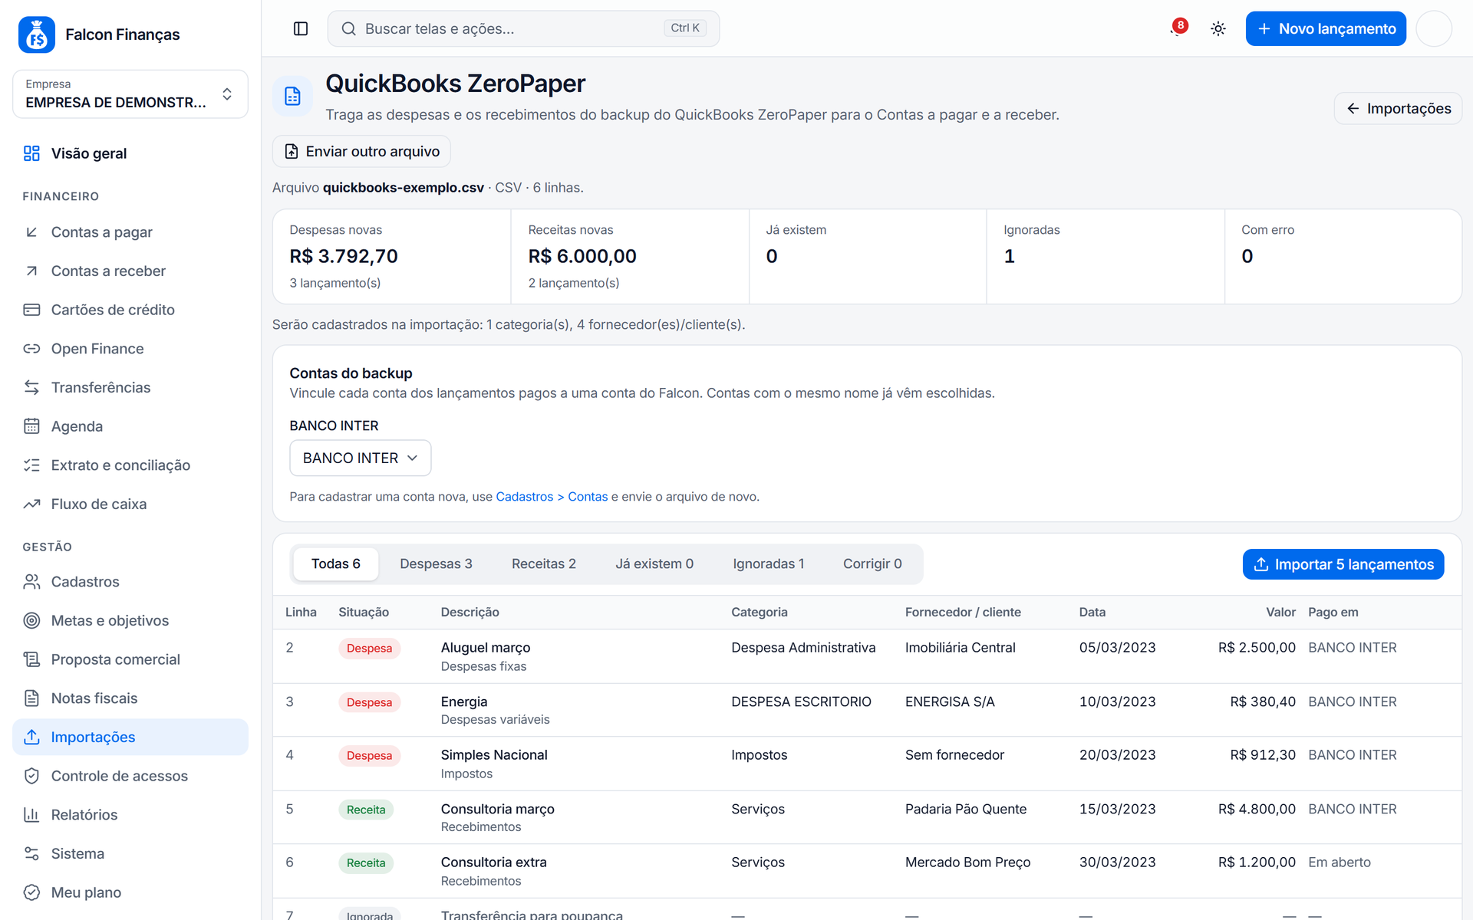Viewport: 1473px width, 920px height.
Task: Go back via Importações button at top right
Action: pyautogui.click(x=1398, y=108)
